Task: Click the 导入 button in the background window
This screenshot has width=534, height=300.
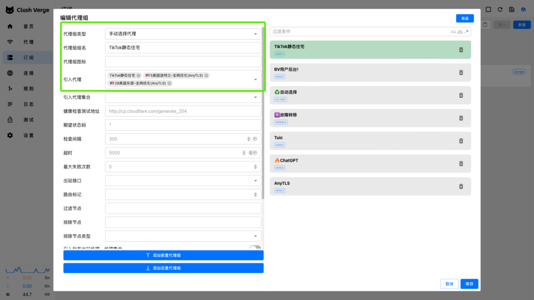Action: point(502,25)
